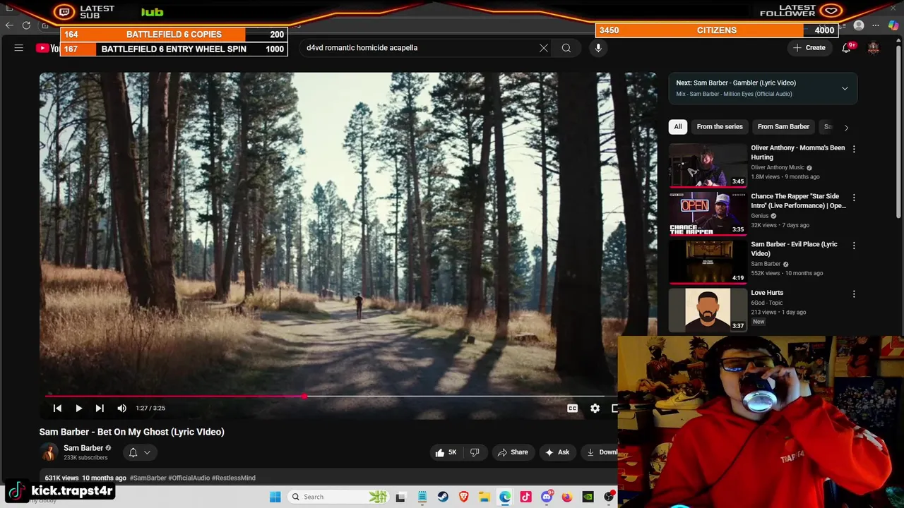Screen dimensions: 904x508
Task: Click the browser back arrow
Action: click(9, 25)
